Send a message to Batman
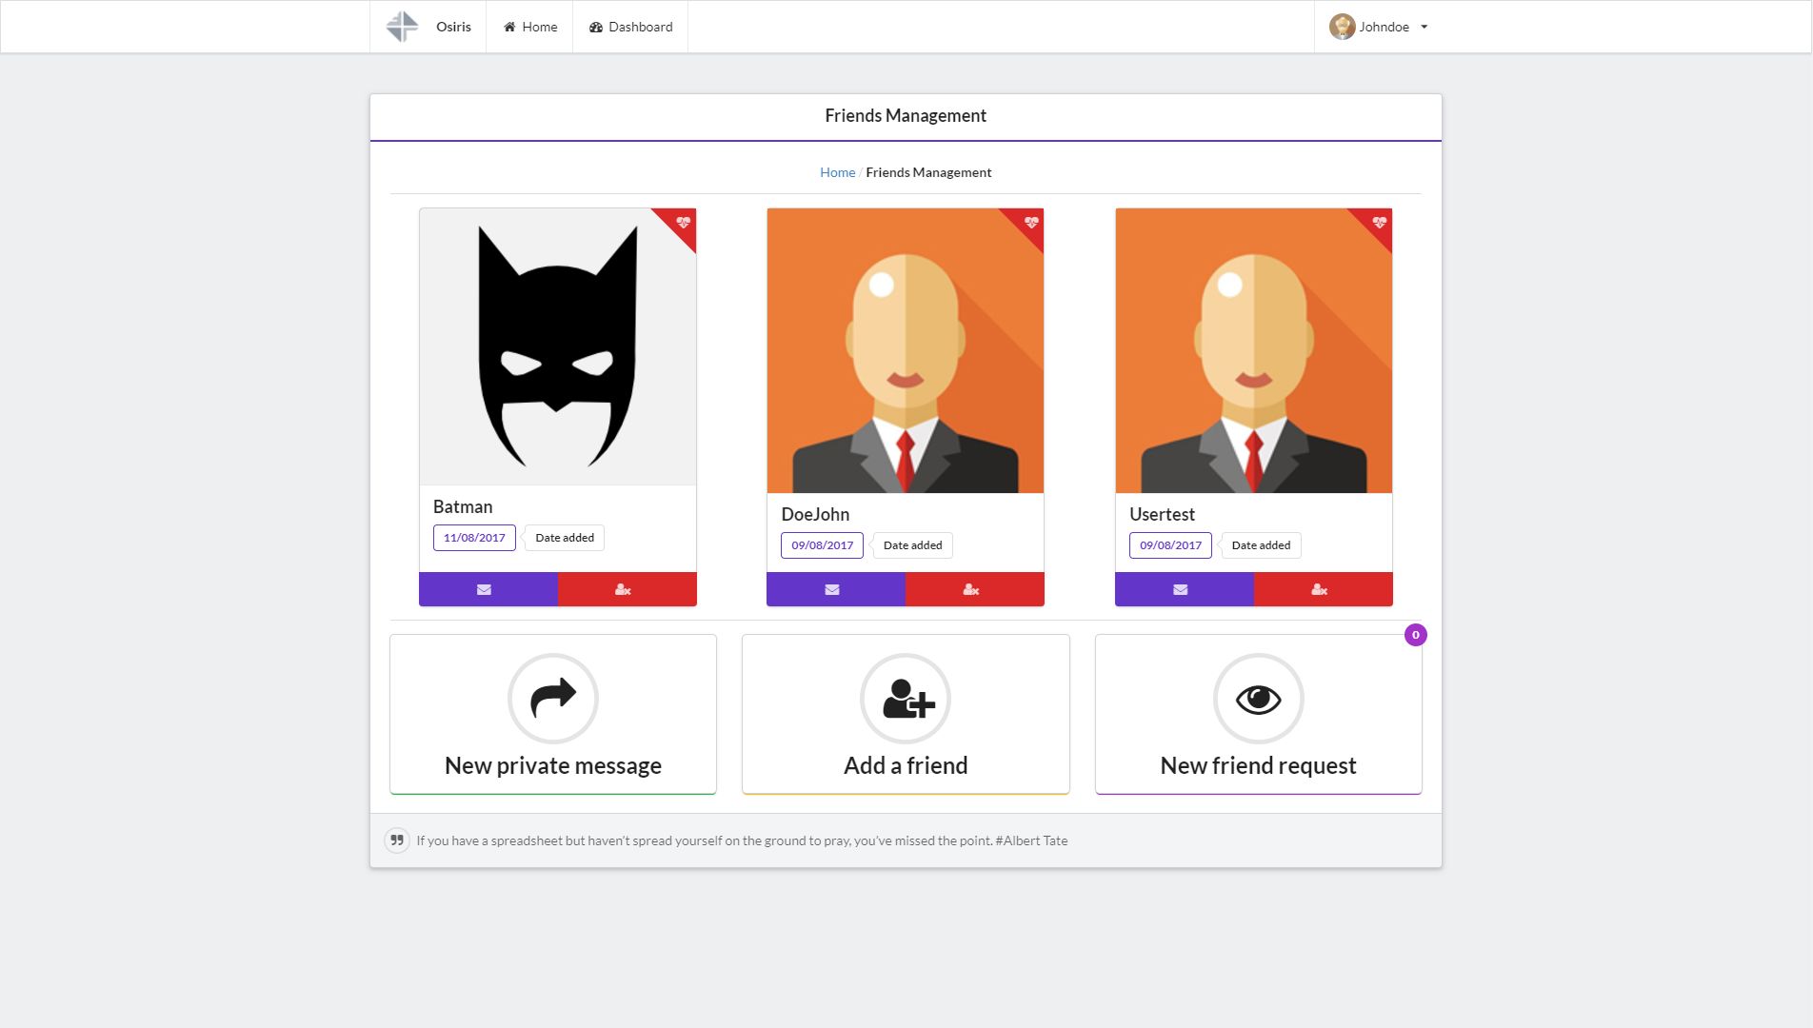1813x1028 pixels. pos(488,589)
